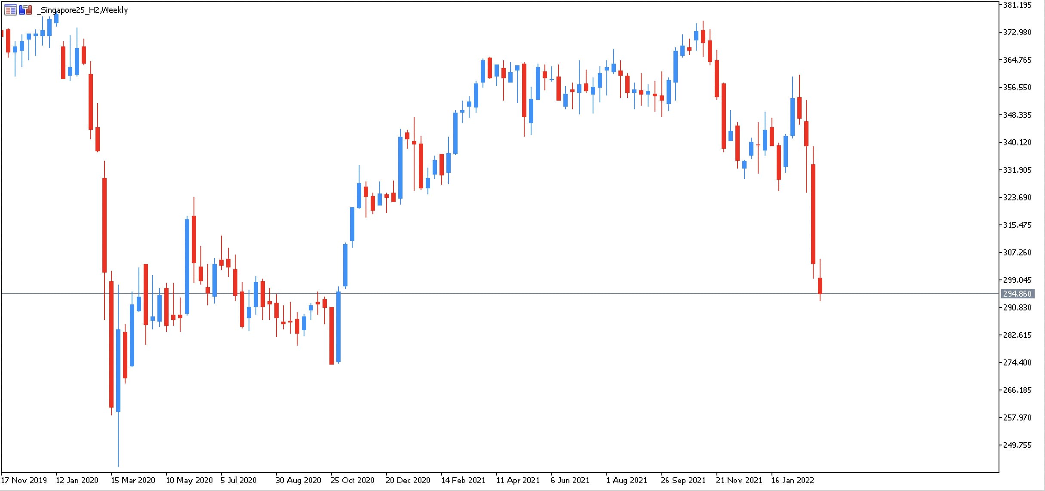Viewport: 1045px width, 491px height.
Task: Click the 25 Oct 2020 date label
Action: (x=353, y=480)
